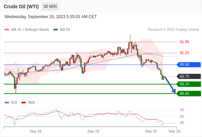Click the 9MA legend label
Image resolution: width=202 pixels, height=137 pixels.
pyautogui.click(x=31, y=103)
